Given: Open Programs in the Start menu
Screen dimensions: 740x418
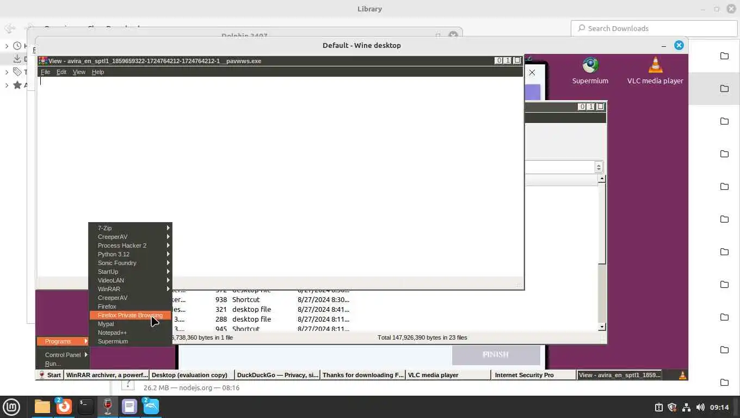Looking at the screenshot, I should [x=63, y=341].
